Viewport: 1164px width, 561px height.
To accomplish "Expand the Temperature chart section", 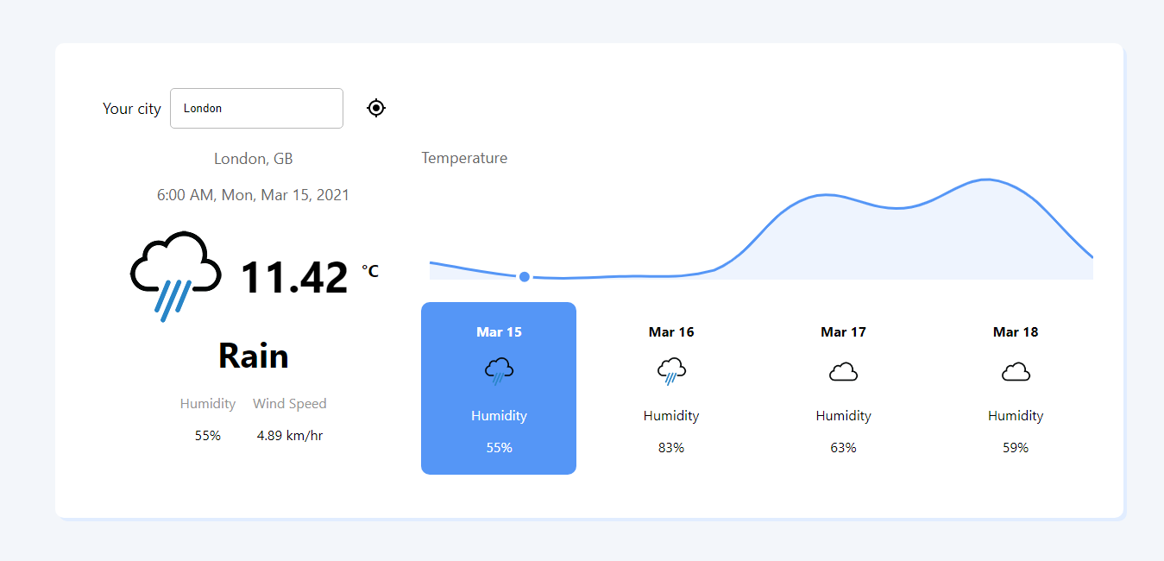I will tap(464, 157).
